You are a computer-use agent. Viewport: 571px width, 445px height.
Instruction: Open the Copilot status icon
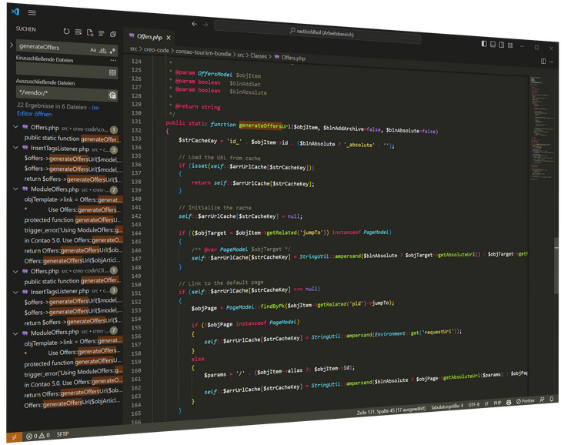[509, 403]
